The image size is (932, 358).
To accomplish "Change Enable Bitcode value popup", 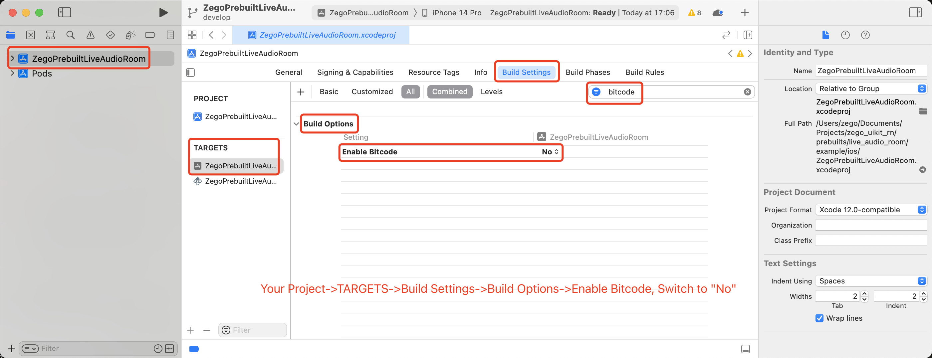I will [x=550, y=152].
